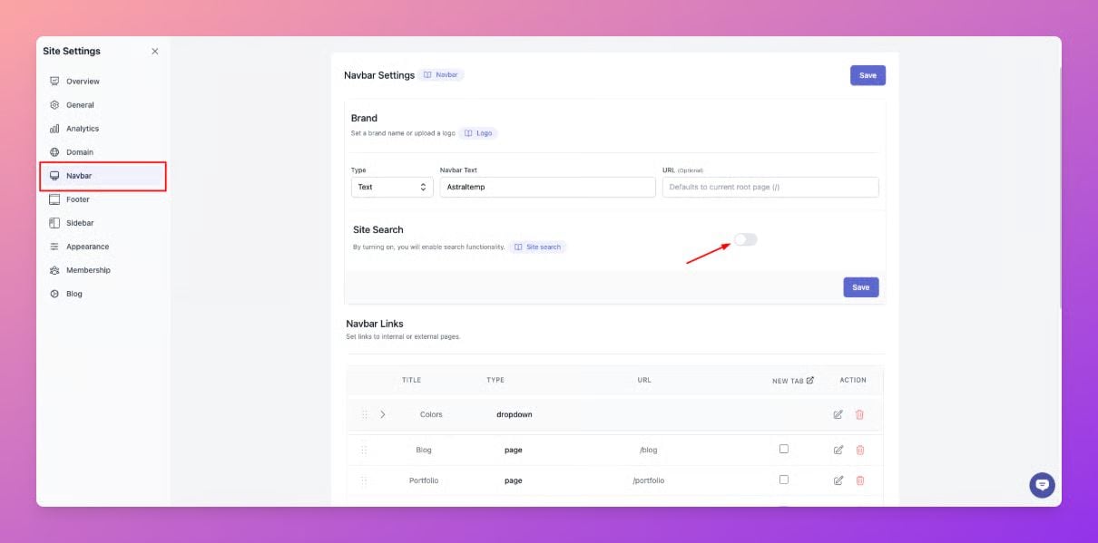This screenshot has height=543, width=1098.
Task: Open the Navbar documentation badge link
Action: pyautogui.click(x=441, y=75)
